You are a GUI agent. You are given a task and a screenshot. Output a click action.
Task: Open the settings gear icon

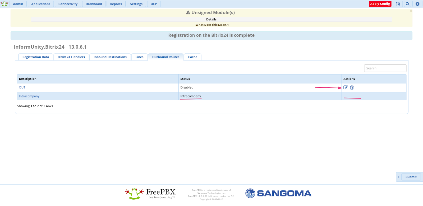[417, 4]
